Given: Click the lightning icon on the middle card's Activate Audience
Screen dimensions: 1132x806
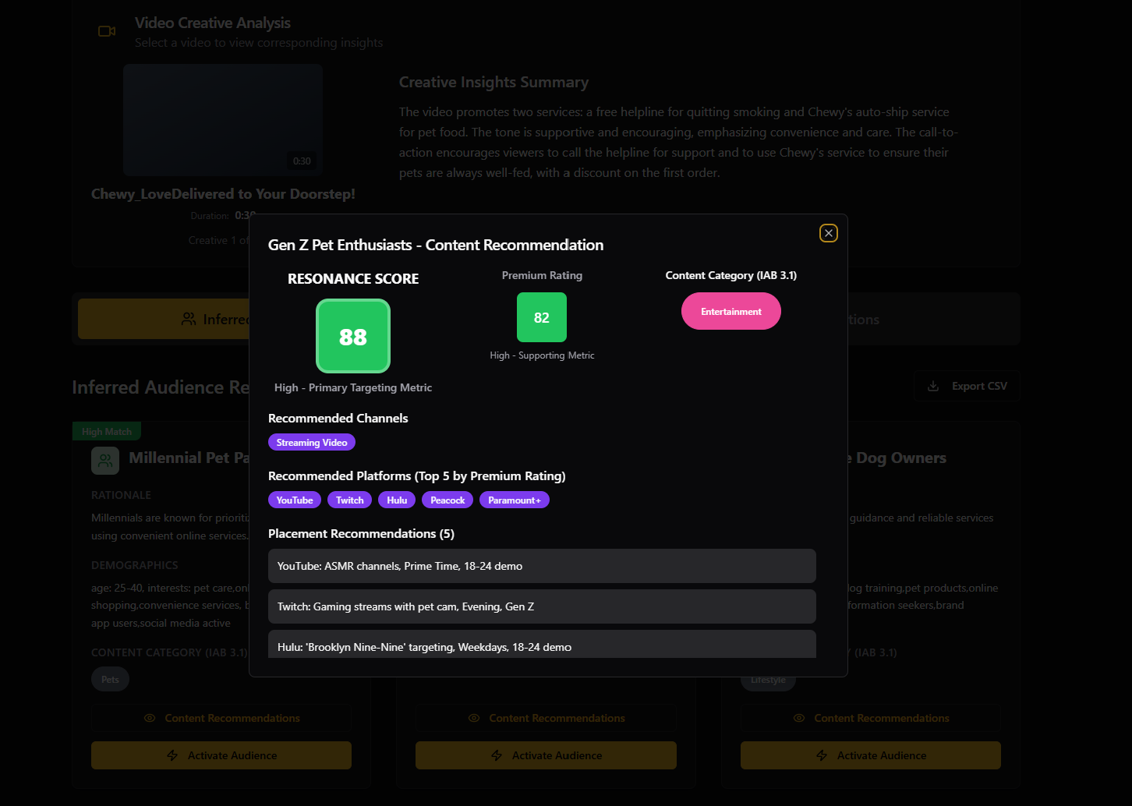Looking at the screenshot, I should (x=497, y=755).
